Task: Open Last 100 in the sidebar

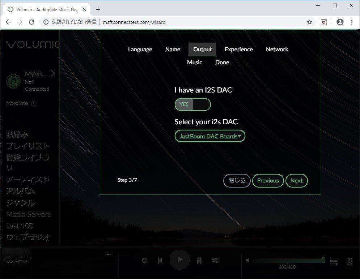Action: click(x=20, y=226)
